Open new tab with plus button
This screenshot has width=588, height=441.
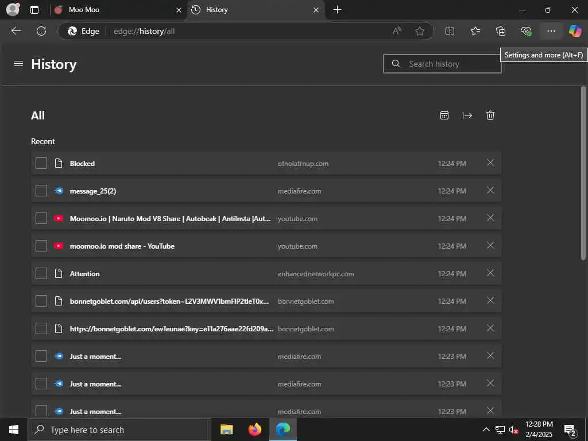point(337,10)
